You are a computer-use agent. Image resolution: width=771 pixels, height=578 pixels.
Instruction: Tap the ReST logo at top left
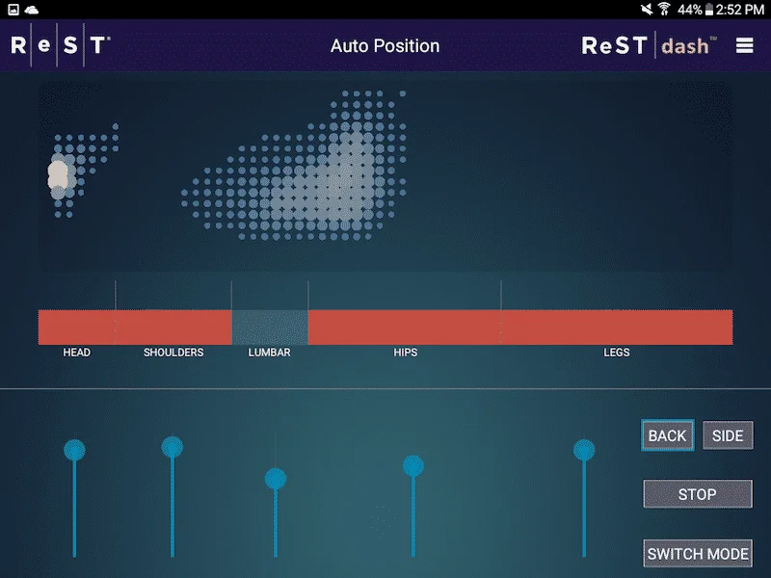[60, 45]
